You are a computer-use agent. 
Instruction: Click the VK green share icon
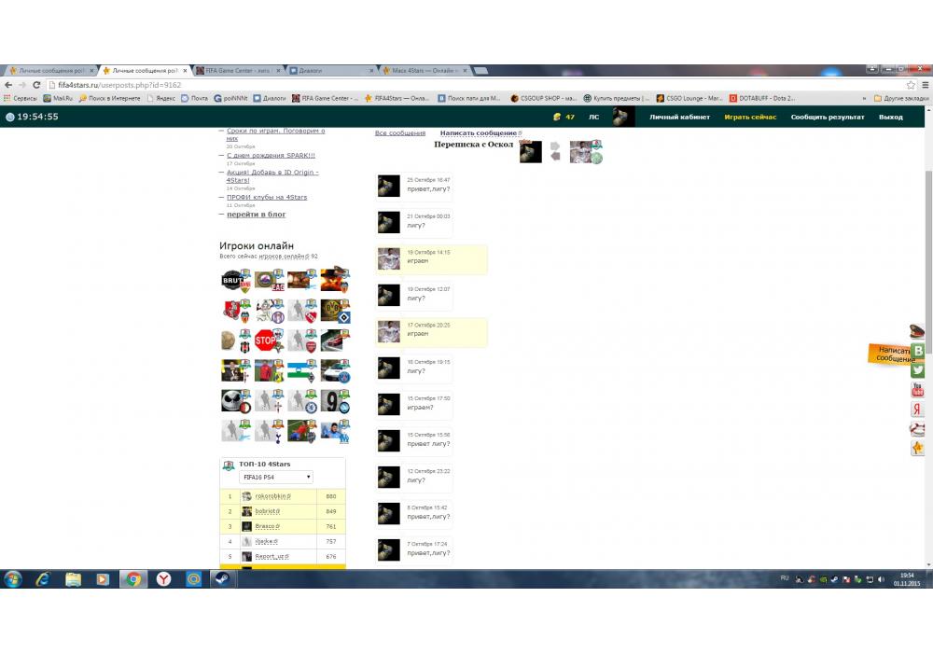point(918,351)
